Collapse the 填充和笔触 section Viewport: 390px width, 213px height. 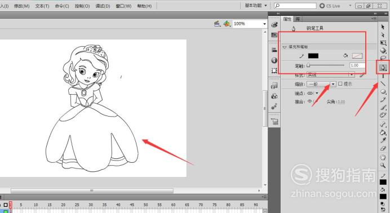[285, 47]
